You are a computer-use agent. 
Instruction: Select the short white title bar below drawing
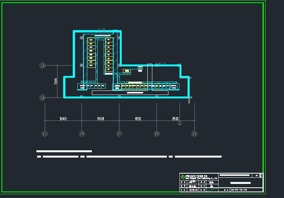(64, 151)
